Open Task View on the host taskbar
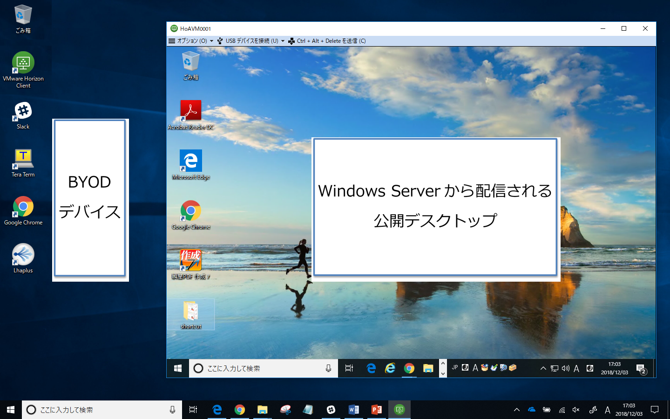 (193, 410)
